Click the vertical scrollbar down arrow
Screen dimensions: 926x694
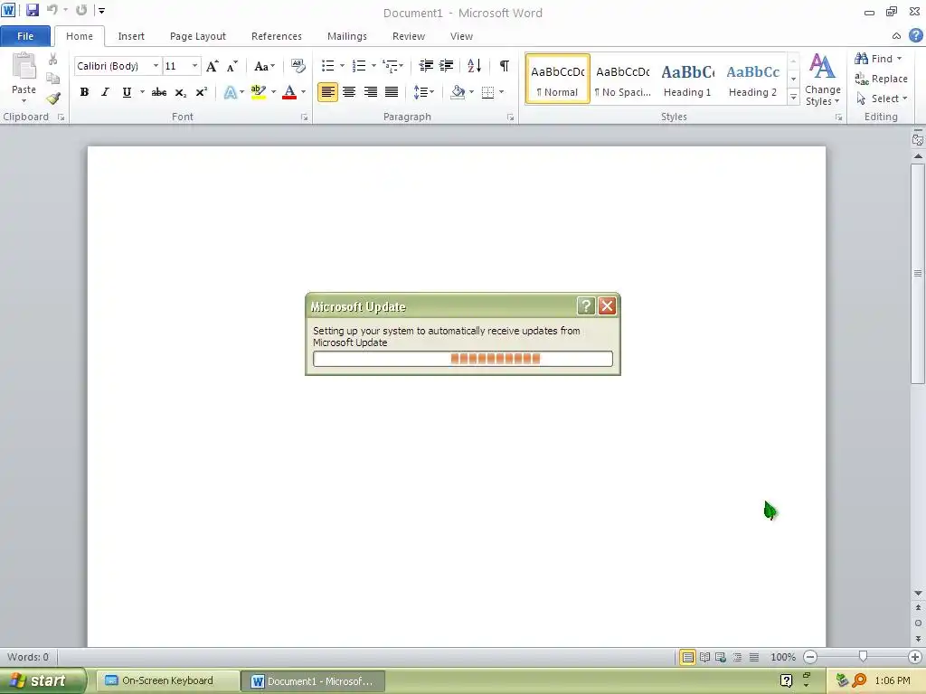(x=918, y=593)
